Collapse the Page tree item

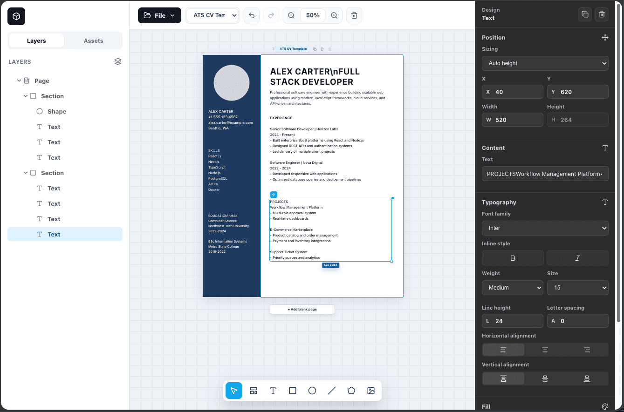(x=19, y=81)
